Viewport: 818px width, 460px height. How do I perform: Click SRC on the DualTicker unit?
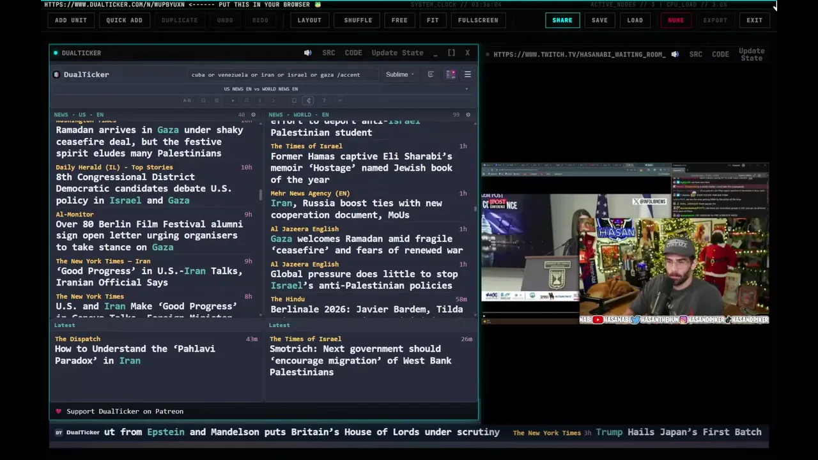[328, 53]
